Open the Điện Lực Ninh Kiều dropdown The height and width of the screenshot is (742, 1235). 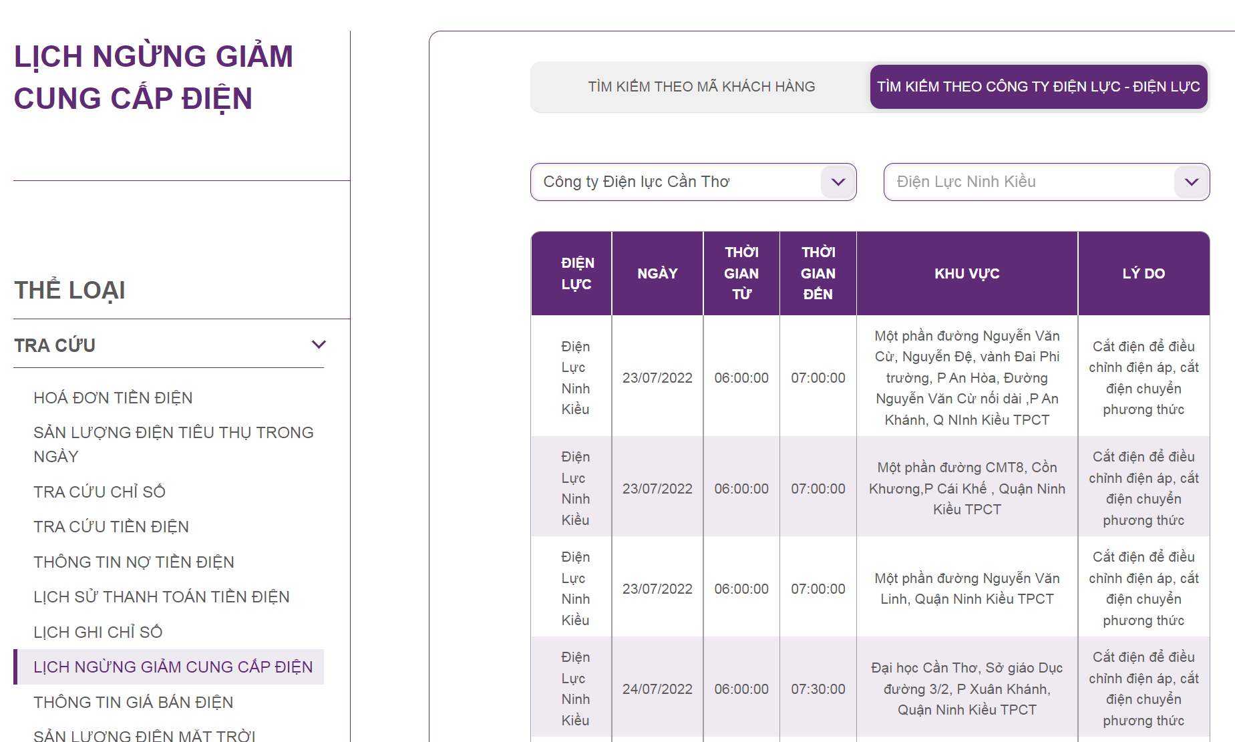click(1046, 182)
